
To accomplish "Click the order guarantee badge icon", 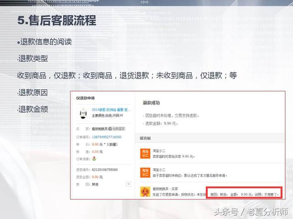I will click(94, 158).
